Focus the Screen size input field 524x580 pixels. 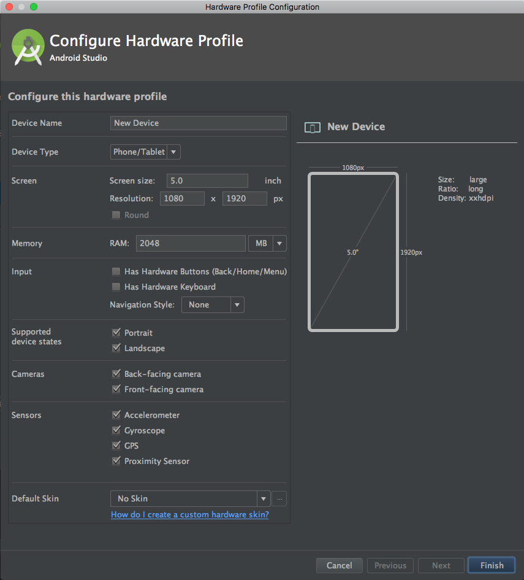207,181
